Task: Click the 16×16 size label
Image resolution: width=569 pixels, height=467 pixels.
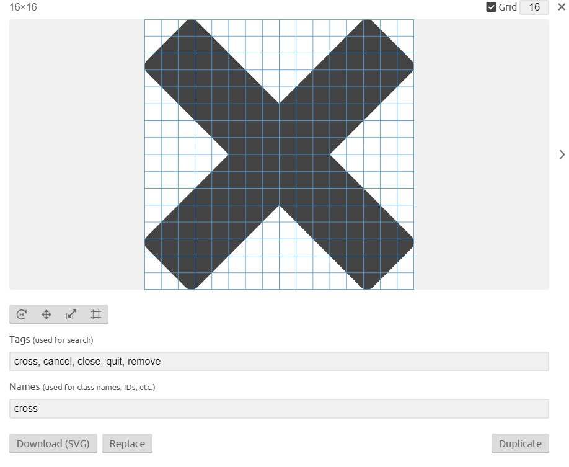Action: tap(23, 7)
